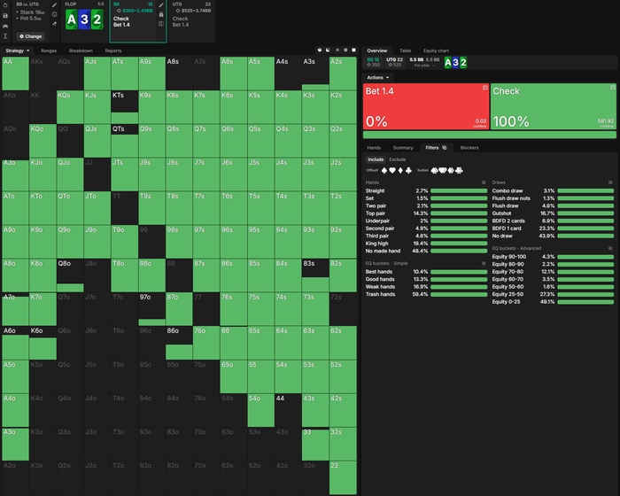This screenshot has width=620, height=496.
Task: Click the info icon in the spot panel
Action: pos(55,14)
